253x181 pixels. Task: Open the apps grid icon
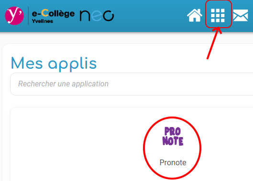(x=218, y=15)
